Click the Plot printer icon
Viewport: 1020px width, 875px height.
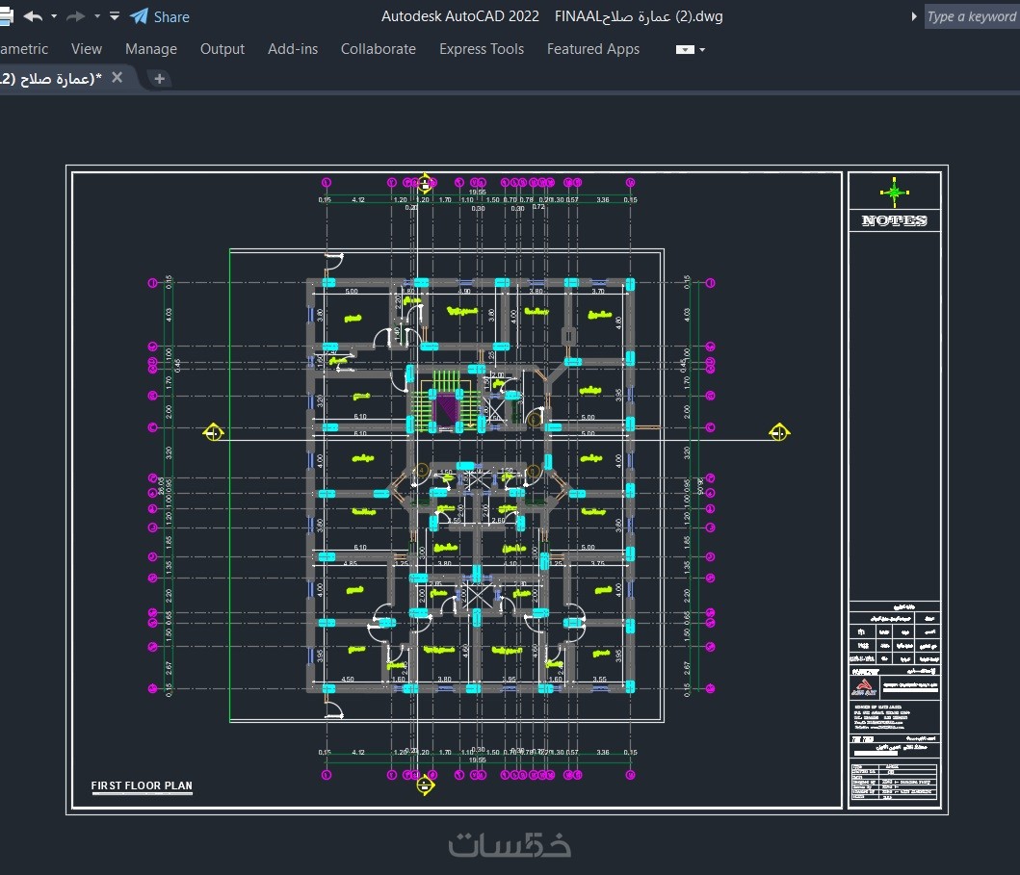click(5, 16)
